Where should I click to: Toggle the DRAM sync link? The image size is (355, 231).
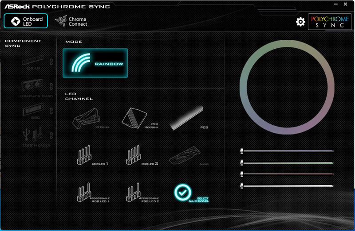(x=51, y=62)
